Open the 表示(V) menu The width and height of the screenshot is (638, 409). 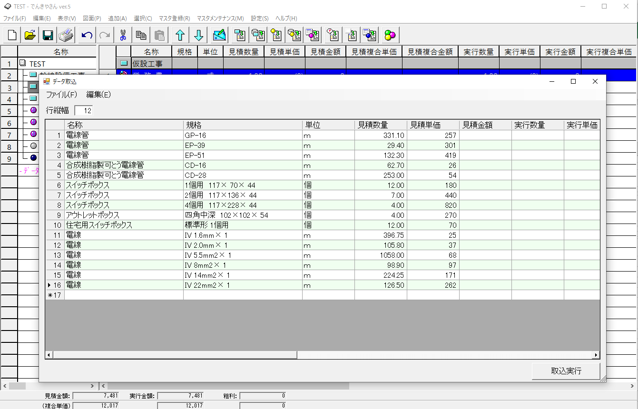point(67,19)
